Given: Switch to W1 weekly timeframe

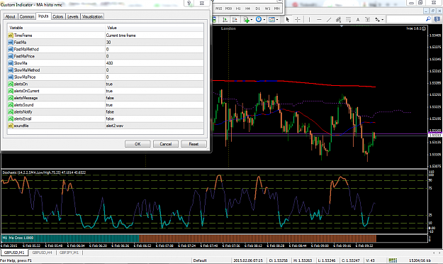Looking at the screenshot, I should coord(267,9).
